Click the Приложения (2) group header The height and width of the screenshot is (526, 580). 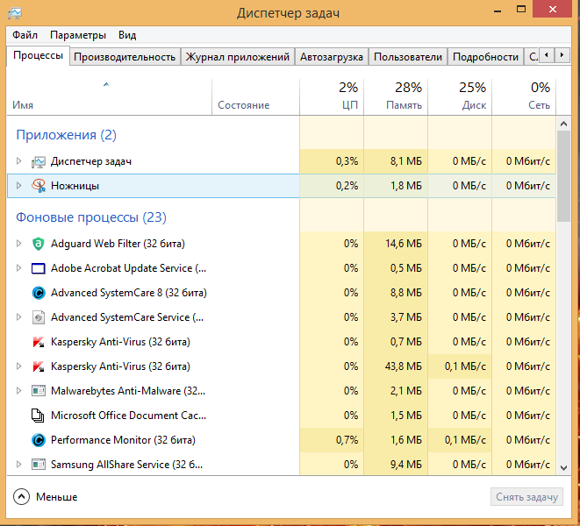click(x=66, y=135)
